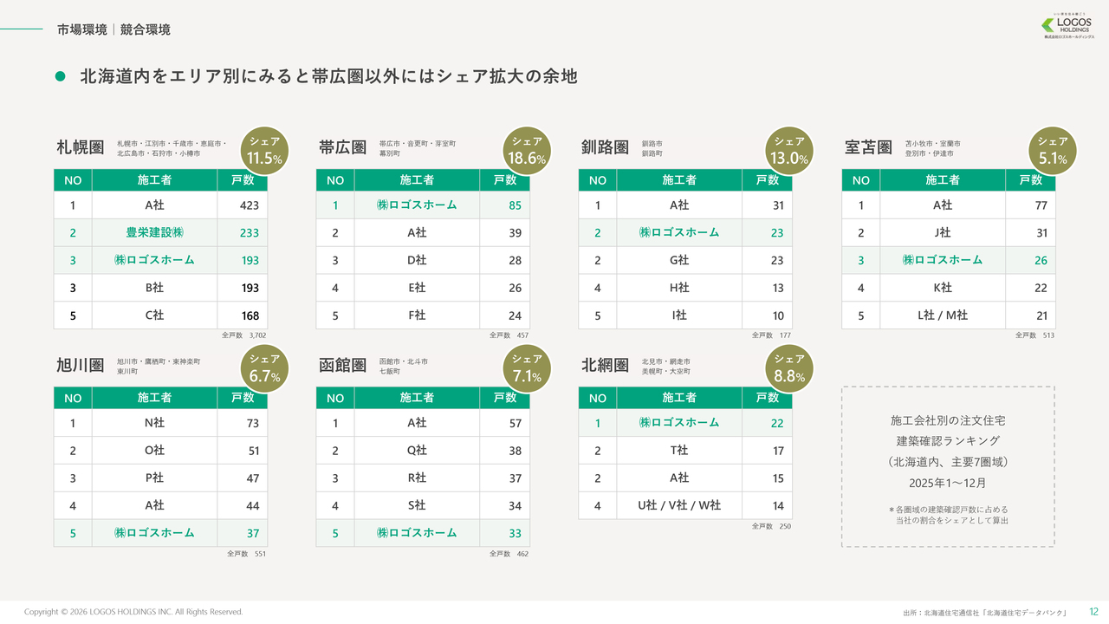
Task: Select the U社 / V社 / W社 row
Action: [679, 505]
